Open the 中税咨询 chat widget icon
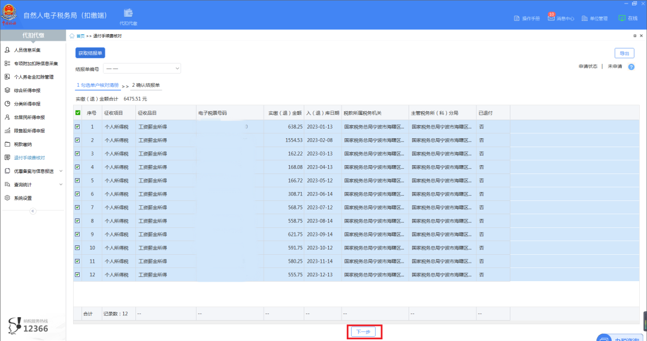Viewport: 647px width, 341px height. tap(605, 337)
